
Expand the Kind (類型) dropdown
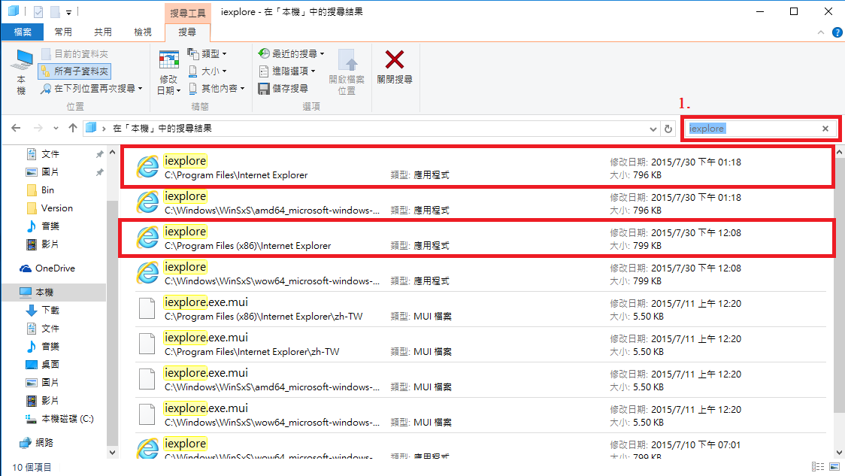(x=207, y=54)
